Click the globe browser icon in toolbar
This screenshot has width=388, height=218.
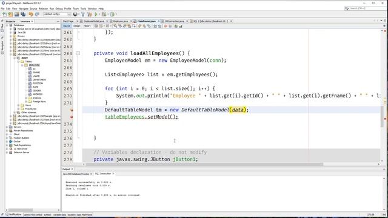click(75, 15)
